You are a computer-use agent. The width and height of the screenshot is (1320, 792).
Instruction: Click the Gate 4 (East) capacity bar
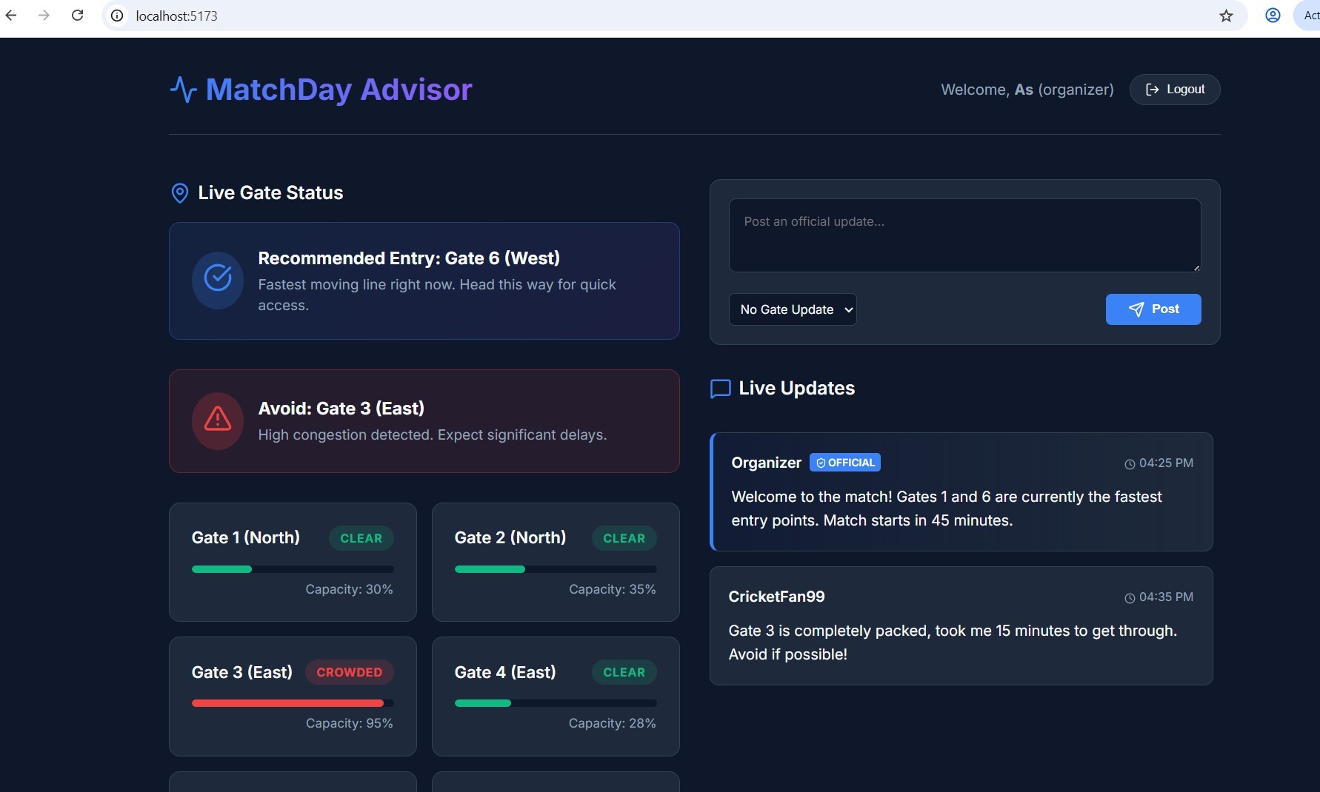pyautogui.click(x=556, y=703)
